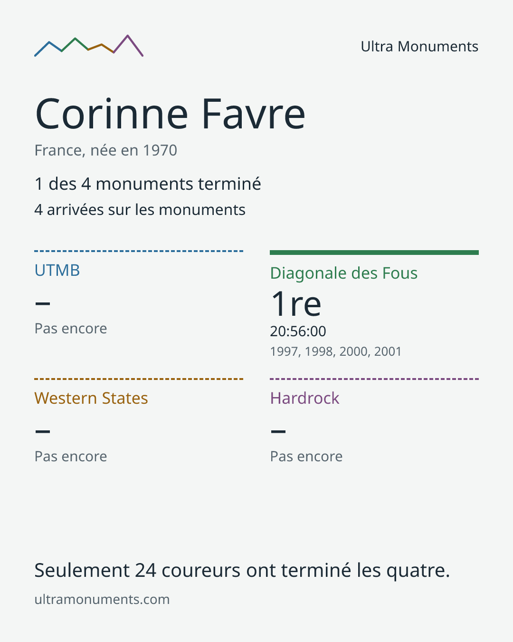Click 'Seulement 24 coureurs ont terminé les quatre.'

coord(242,570)
